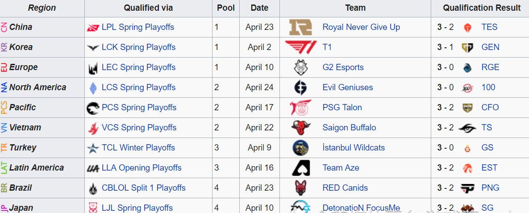Viewport: 529px width, 213px height.
Task: Click the Royal Never Give Up team logo
Action: 300,27
